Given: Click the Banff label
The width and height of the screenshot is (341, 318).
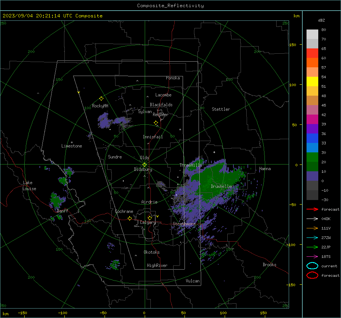Looking at the screenshot, I should [63, 211].
